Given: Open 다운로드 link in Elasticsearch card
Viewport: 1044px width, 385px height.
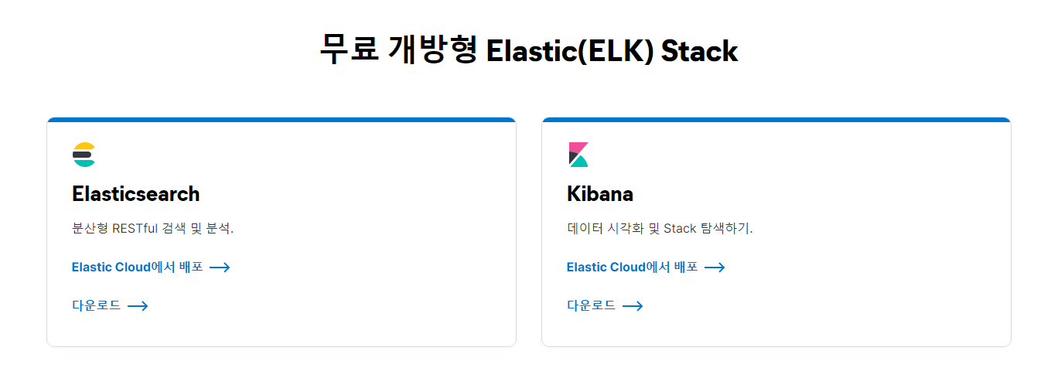Looking at the screenshot, I should click(97, 306).
